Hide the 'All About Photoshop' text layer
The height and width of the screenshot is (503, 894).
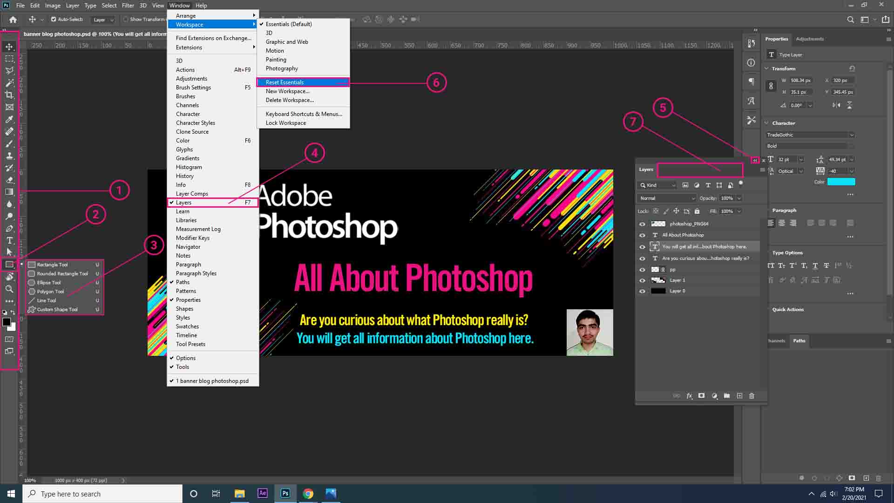coord(643,235)
